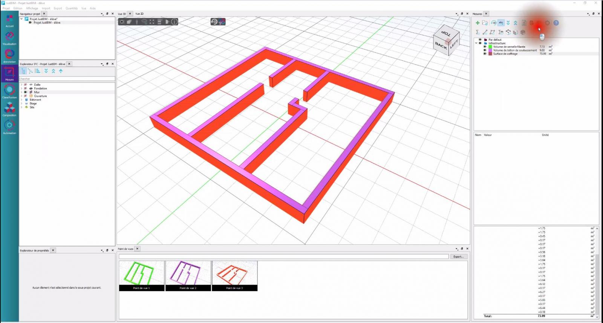Click the purple swatch of béton de soubassement
The width and height of the screenshot is (603, 323).
point(490,50)
